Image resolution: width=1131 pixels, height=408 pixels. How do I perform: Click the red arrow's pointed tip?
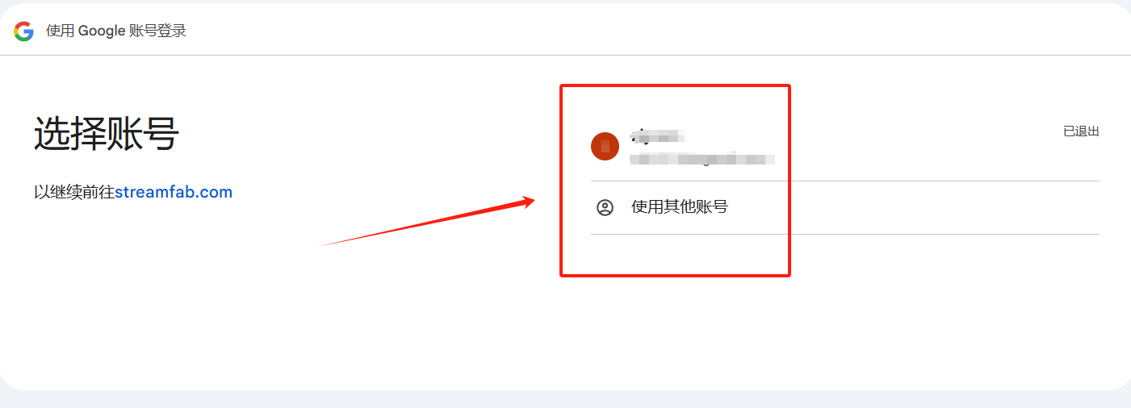534,199
